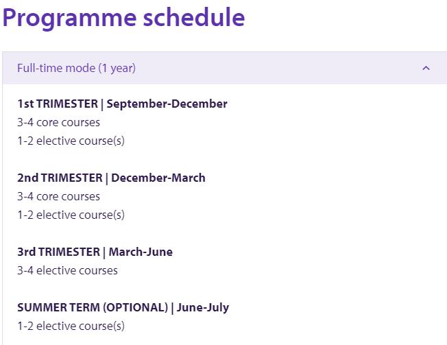The height and width of the screenshot is (345, 447).
Task: Select the 1st TRIMESTER heading text
Action: coord(58,104)
